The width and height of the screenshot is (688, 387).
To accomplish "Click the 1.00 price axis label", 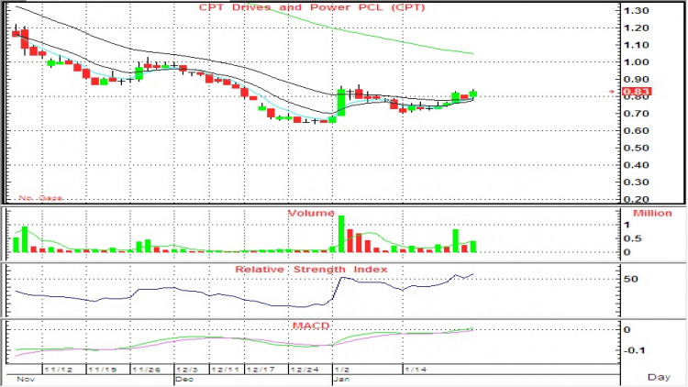I will click(x=637, y=62).
